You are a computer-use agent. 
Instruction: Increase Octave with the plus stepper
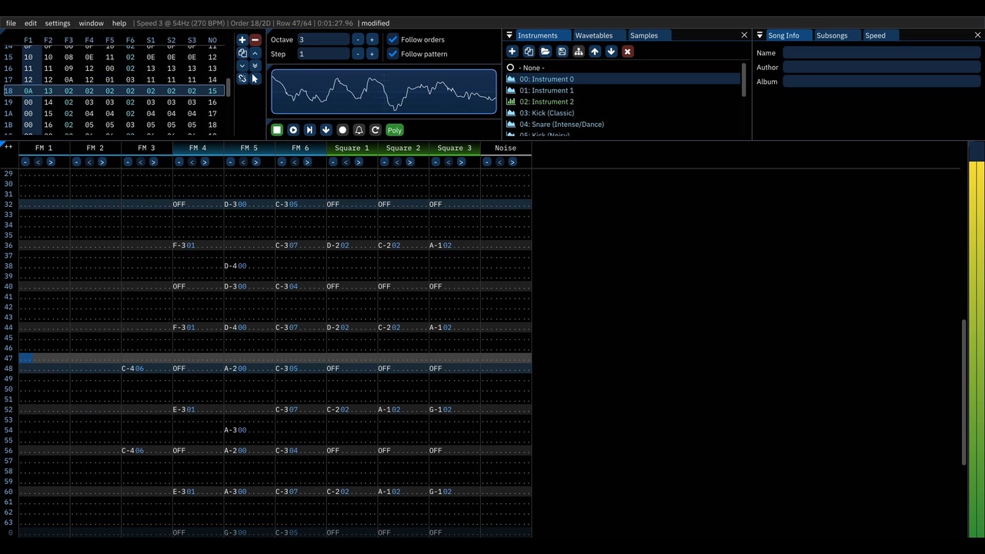(372, 39)
